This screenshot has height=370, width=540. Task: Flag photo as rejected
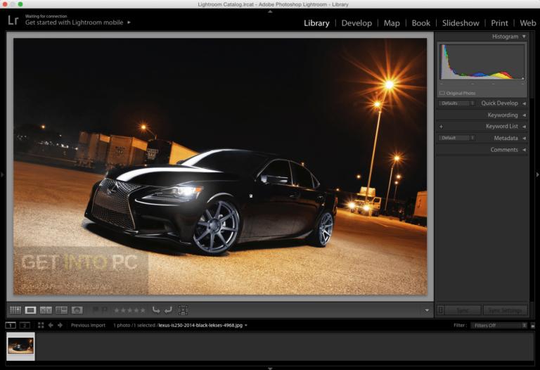[104, 310]
